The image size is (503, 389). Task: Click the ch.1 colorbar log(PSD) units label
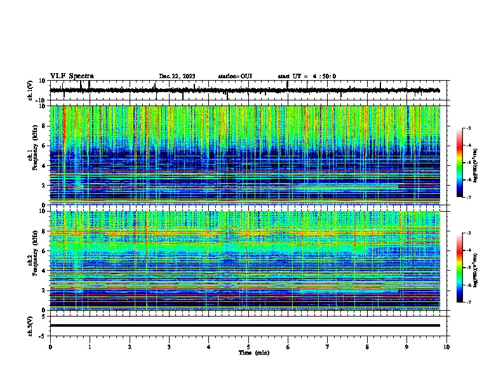coord(476,166)
